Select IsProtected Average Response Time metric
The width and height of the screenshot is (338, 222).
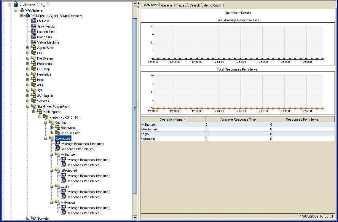[88, 176]
